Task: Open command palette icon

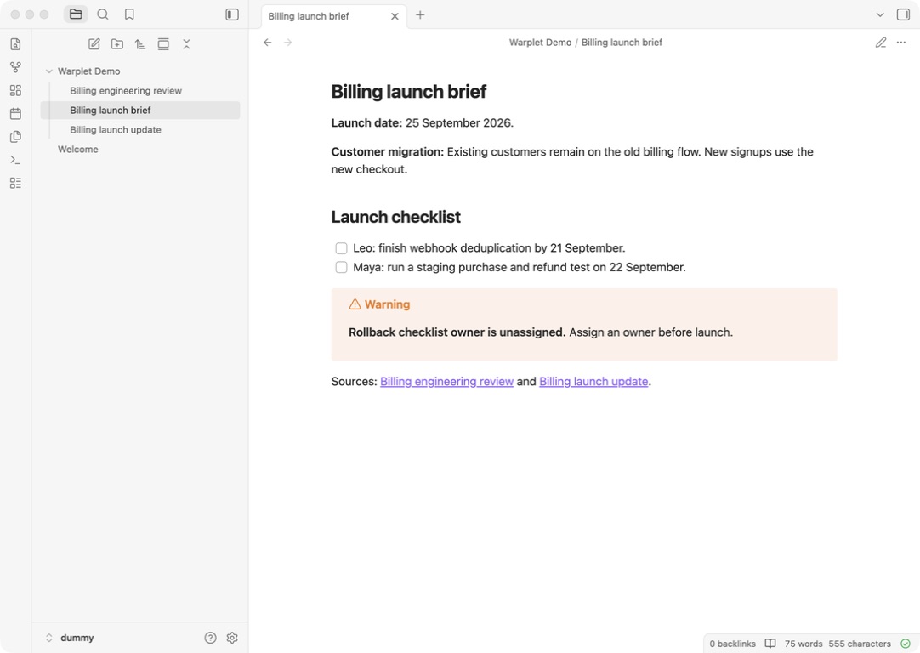Action: click(x=16, y=160)
